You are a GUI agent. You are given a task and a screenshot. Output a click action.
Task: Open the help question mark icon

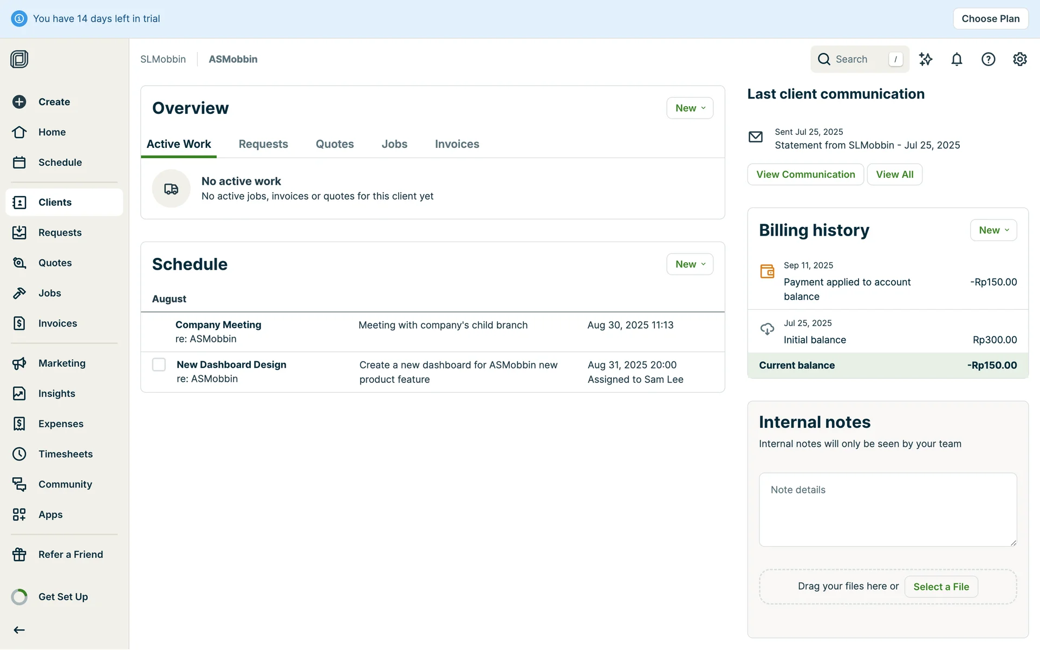(x=988, y=59)
